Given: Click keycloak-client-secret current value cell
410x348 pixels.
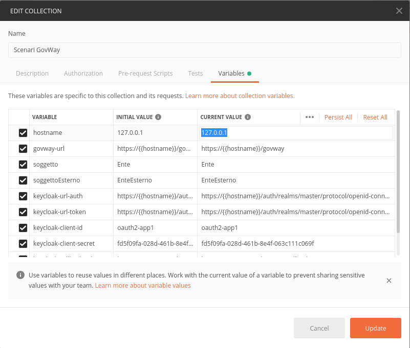Looking at the screenshot, I should [296, 244].
